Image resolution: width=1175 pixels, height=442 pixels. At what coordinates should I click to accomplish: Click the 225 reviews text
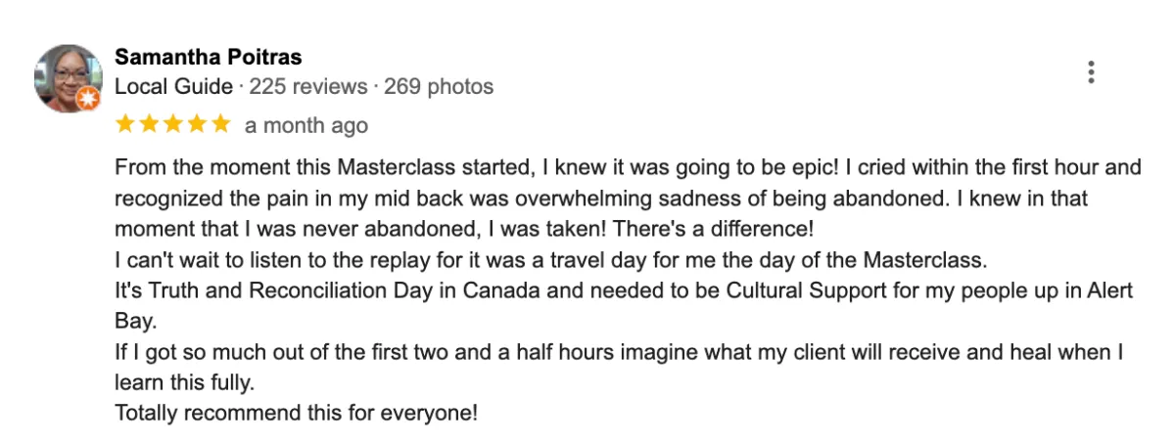(308, 87)
